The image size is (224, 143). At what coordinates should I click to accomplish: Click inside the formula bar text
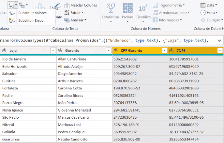[x=104, y=40]
